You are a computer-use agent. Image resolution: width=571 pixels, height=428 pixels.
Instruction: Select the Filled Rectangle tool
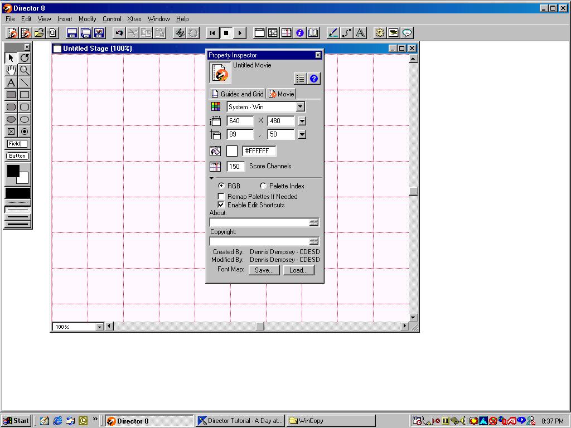click(x=11, y=95)
